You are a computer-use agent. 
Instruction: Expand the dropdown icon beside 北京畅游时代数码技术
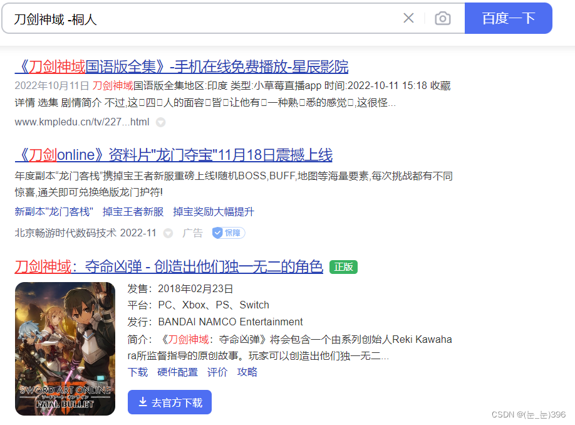tap(168, 233)
